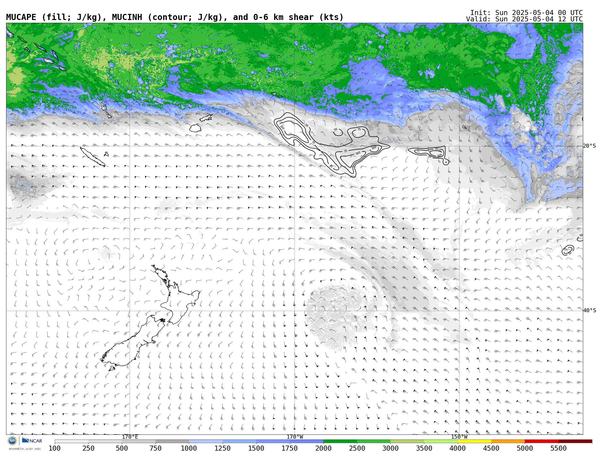Image resolution: width=601 pixels, height=452 pixels.
Task: Select the yellow 4000–4500 colorbar swatch
Action: tap(474, 441)
